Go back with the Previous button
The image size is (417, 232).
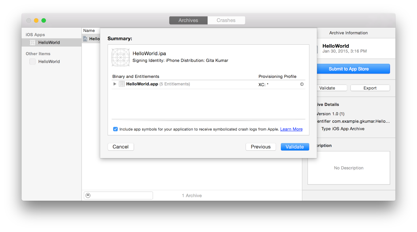point(261,147)
